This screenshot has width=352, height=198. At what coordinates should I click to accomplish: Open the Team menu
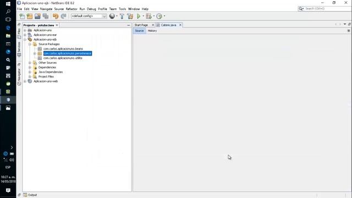tap(113, 9)
